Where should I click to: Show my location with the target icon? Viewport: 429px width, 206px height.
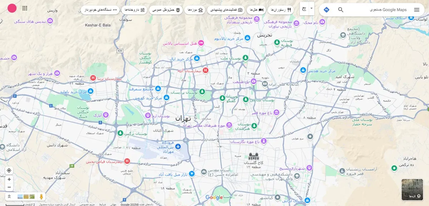[x=9, y=170]
